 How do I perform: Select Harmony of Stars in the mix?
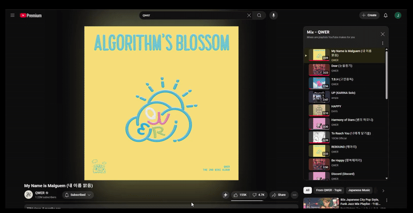[x=344, y=123]
